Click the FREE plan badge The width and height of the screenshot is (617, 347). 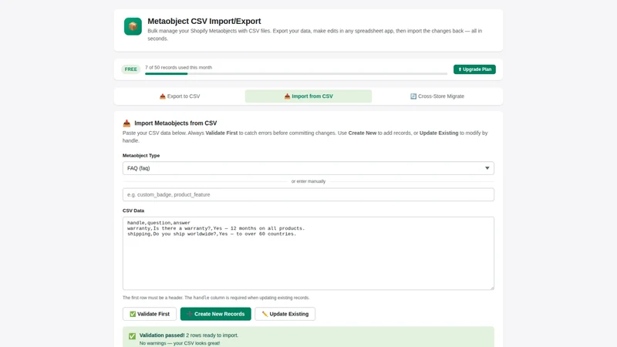coord(130,69)
